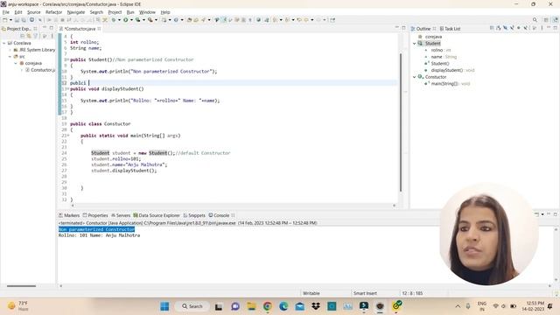
Task: Click the editor vertical scrollbar thumb
Action: pos(401,122)
